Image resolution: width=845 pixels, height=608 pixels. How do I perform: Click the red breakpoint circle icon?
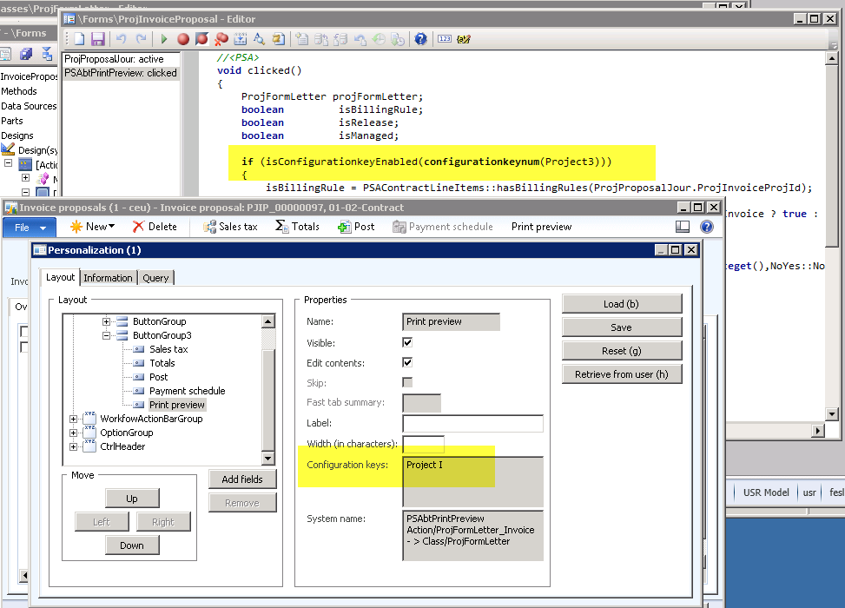pyautogui.click(x=183, y=39)
